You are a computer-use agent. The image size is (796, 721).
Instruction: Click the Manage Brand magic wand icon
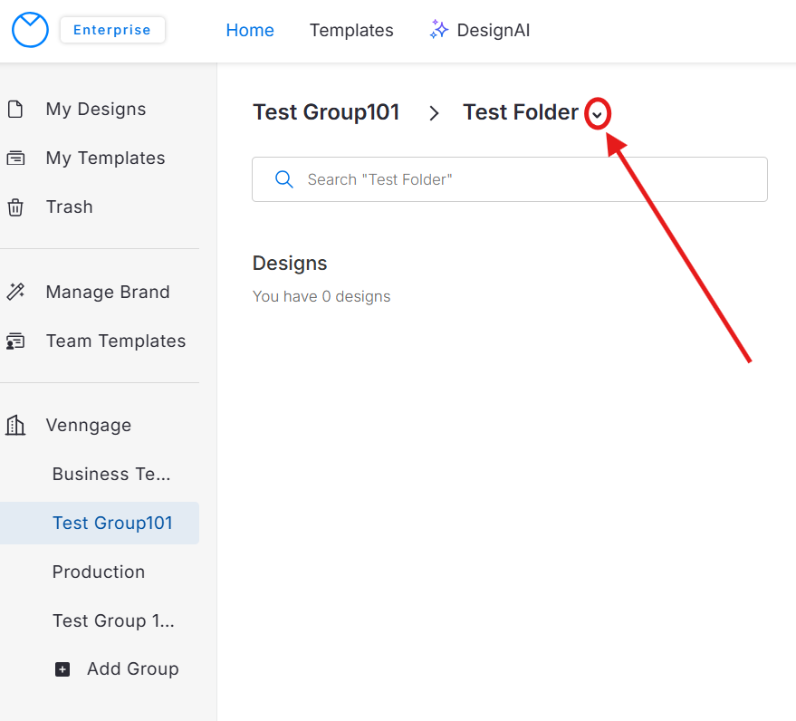coord(15,293)
